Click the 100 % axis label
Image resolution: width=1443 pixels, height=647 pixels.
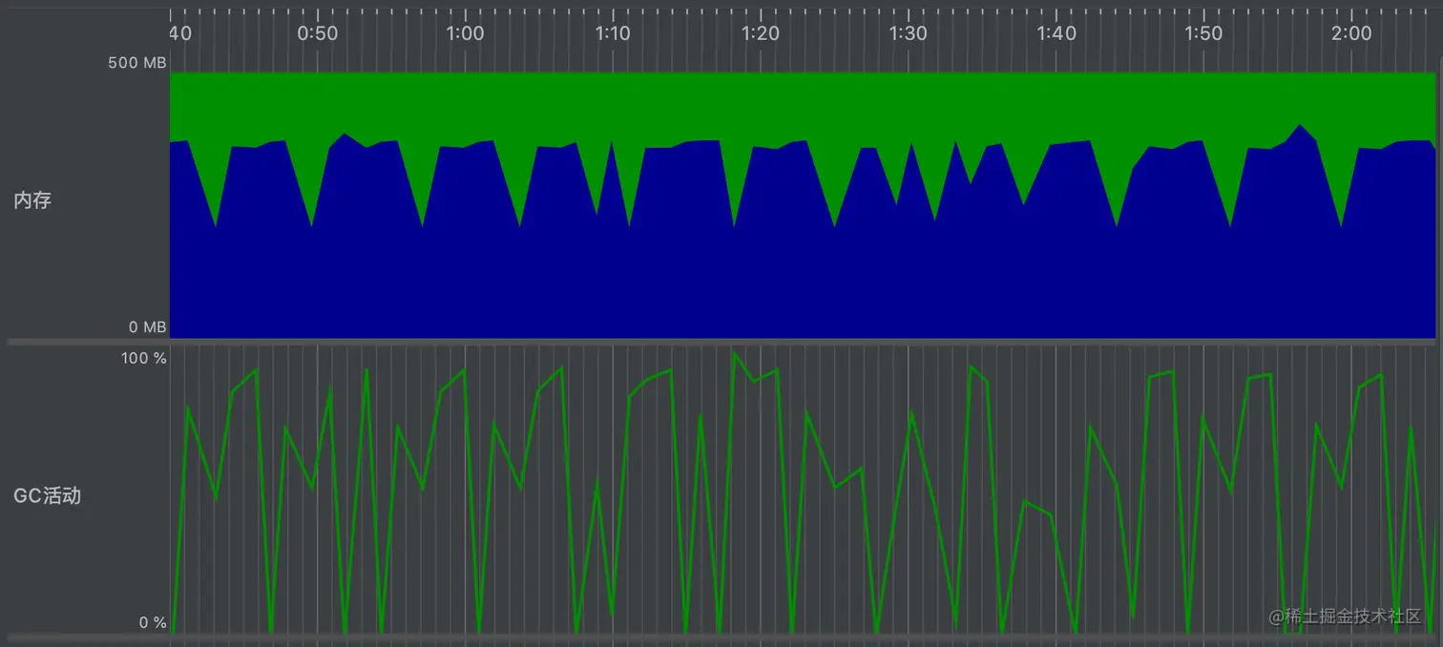tap(144, 358)
